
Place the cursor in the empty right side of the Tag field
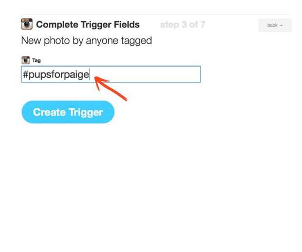147,75
